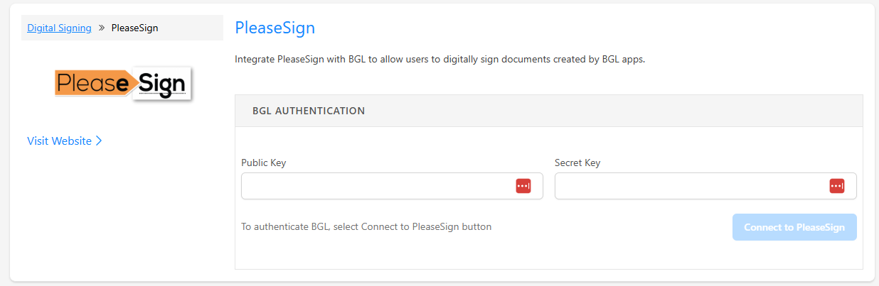
Task: Click the red password manager icon in Secret Key field
Action: click(x=837, y=186)
